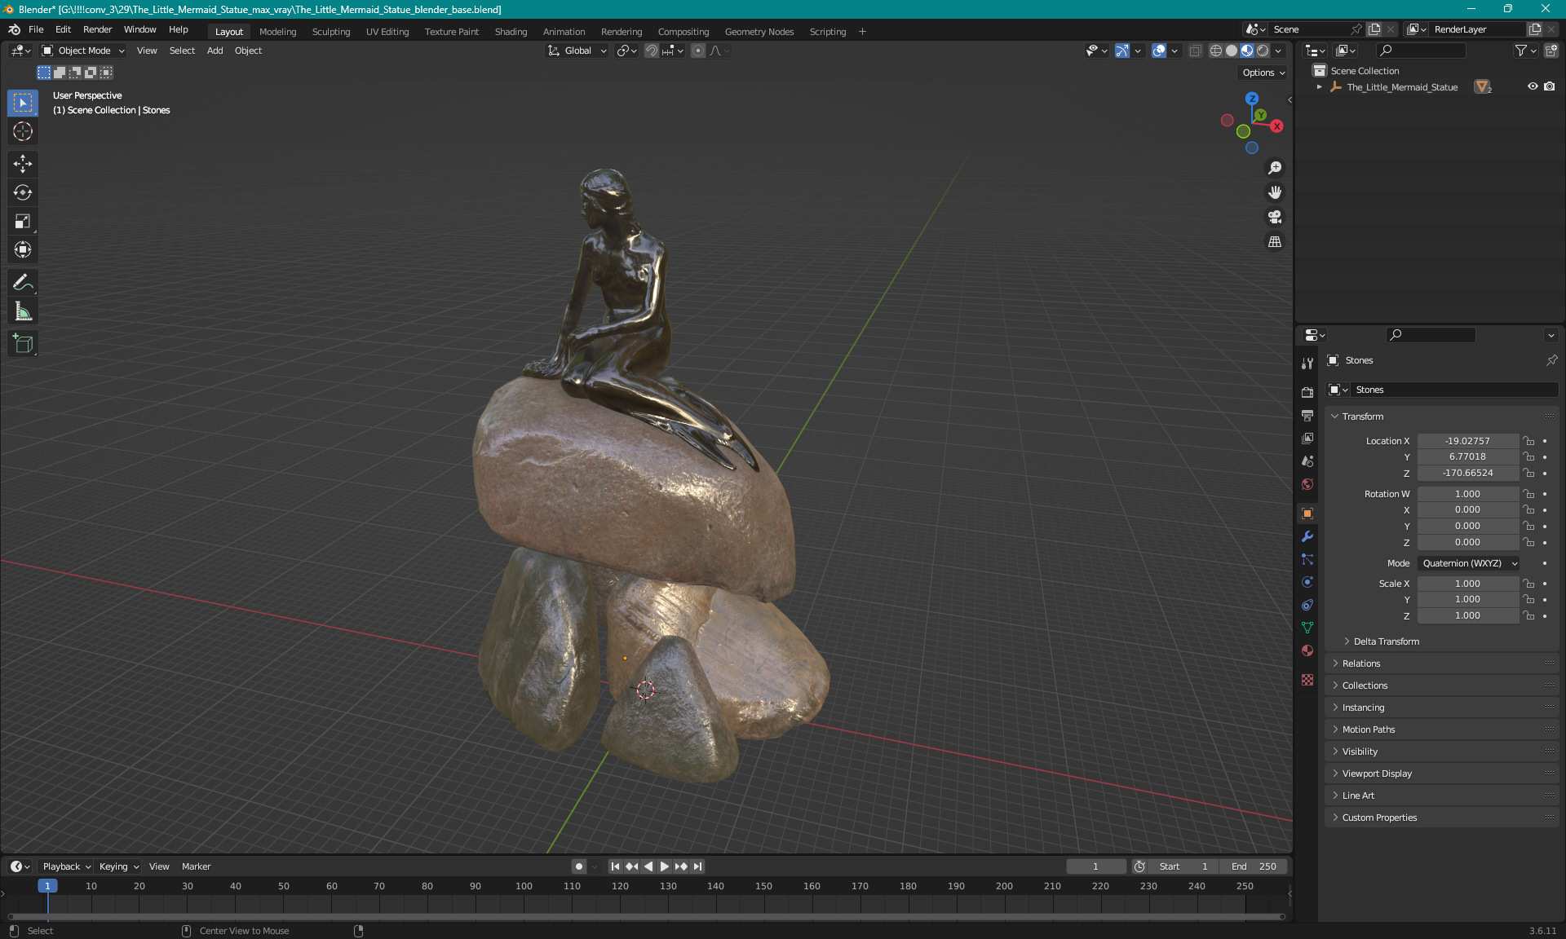Image resolution: width=1566 pixels, height=939 pixels.
Task: Disable The_Little_Mermaid_Statue collection in renders
Action: [x=1549, y=86]
